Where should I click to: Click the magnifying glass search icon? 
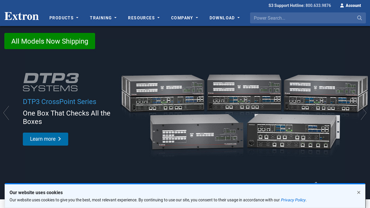[x=359, y=18]
